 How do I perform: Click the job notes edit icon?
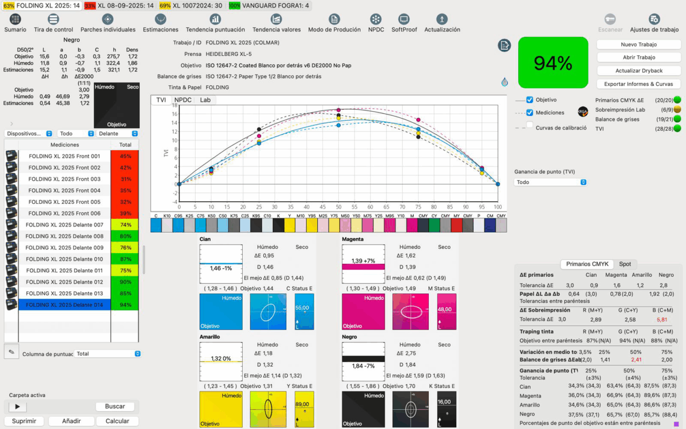[x=504, y=46]
